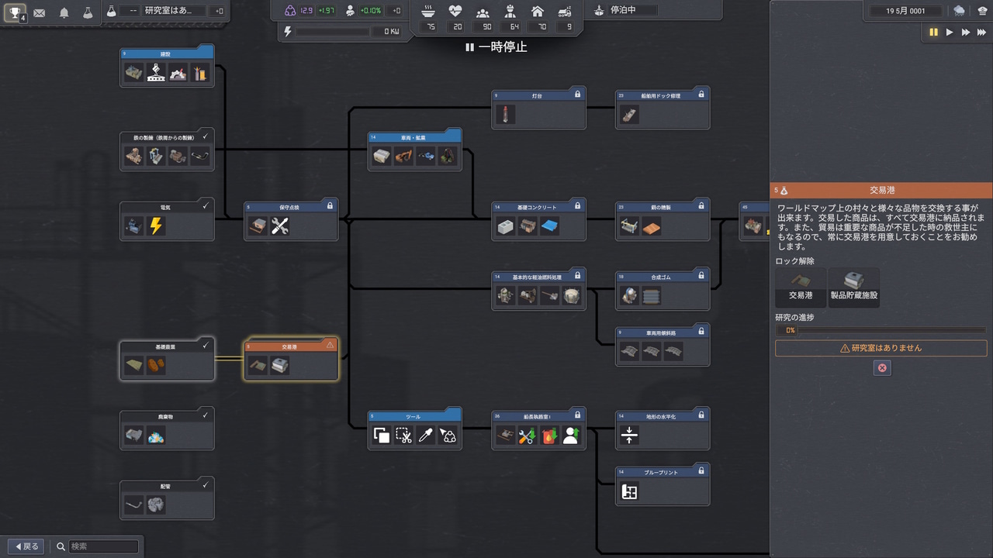The width and height of the screenshot is (993, 558).
Task: Select the 灯台 locked research node
Action: 538,95
